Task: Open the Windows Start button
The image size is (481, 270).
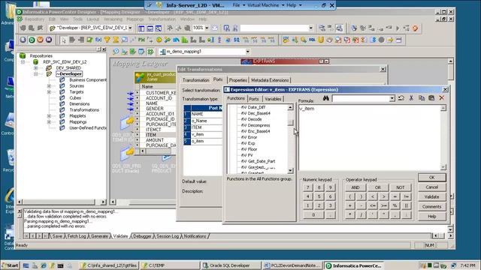Action: 11,265
